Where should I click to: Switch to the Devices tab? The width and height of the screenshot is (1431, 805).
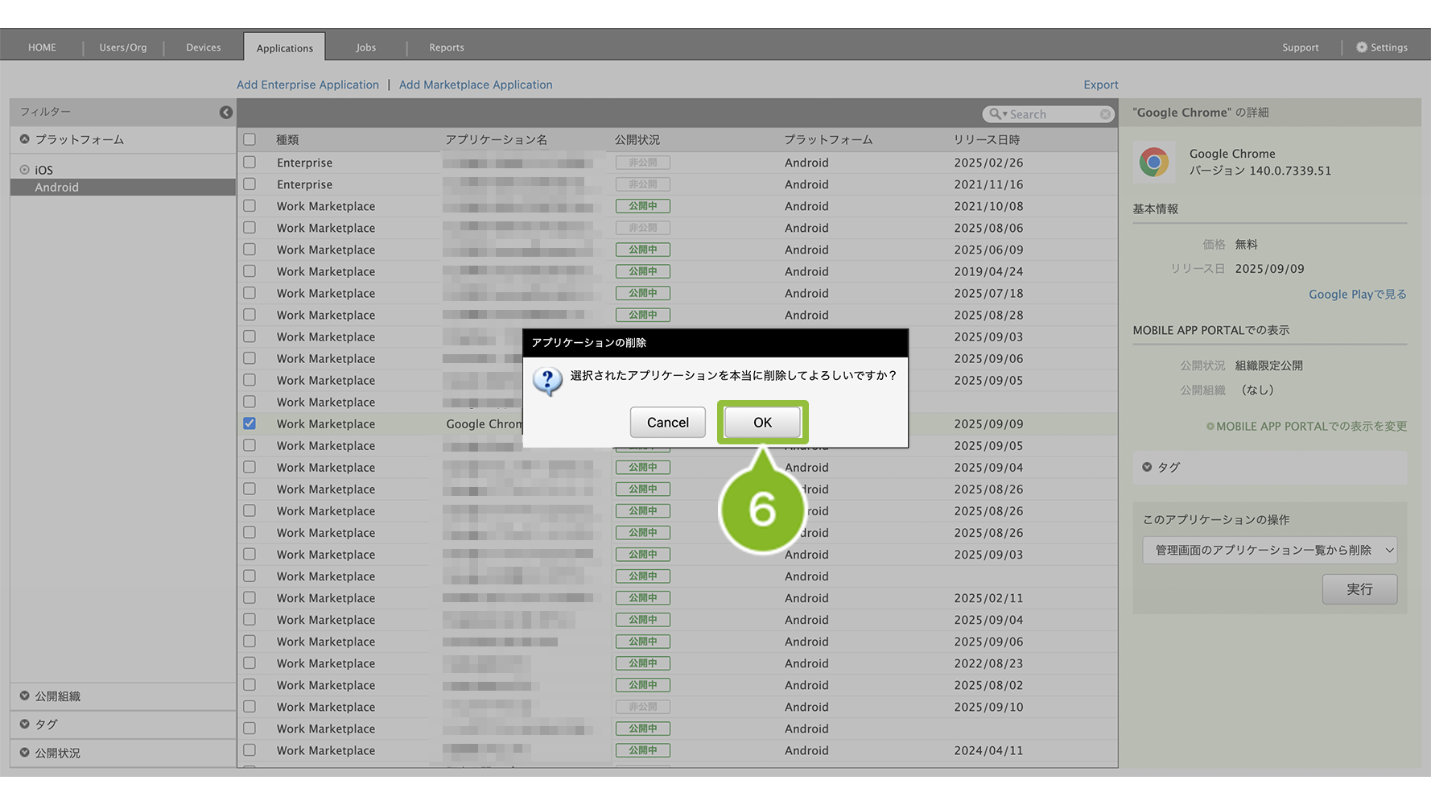coord(203,47)
